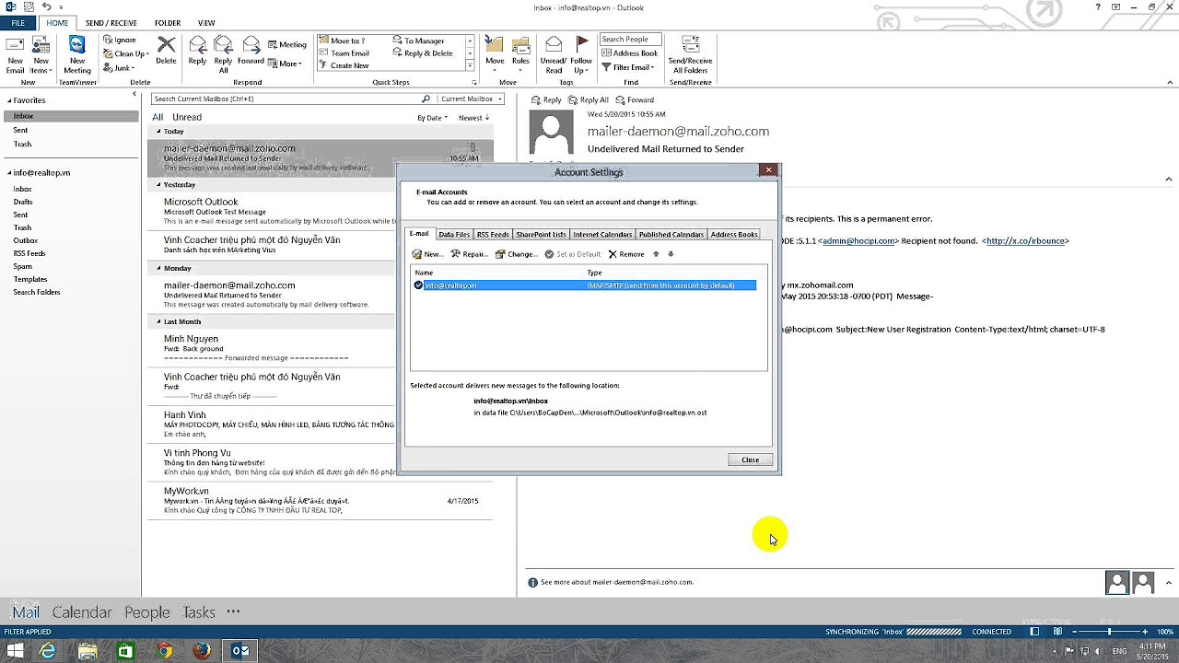Open Clean Up dropdown
Image resolution: width=1179 pixels, height=663 pixels.
125,53
